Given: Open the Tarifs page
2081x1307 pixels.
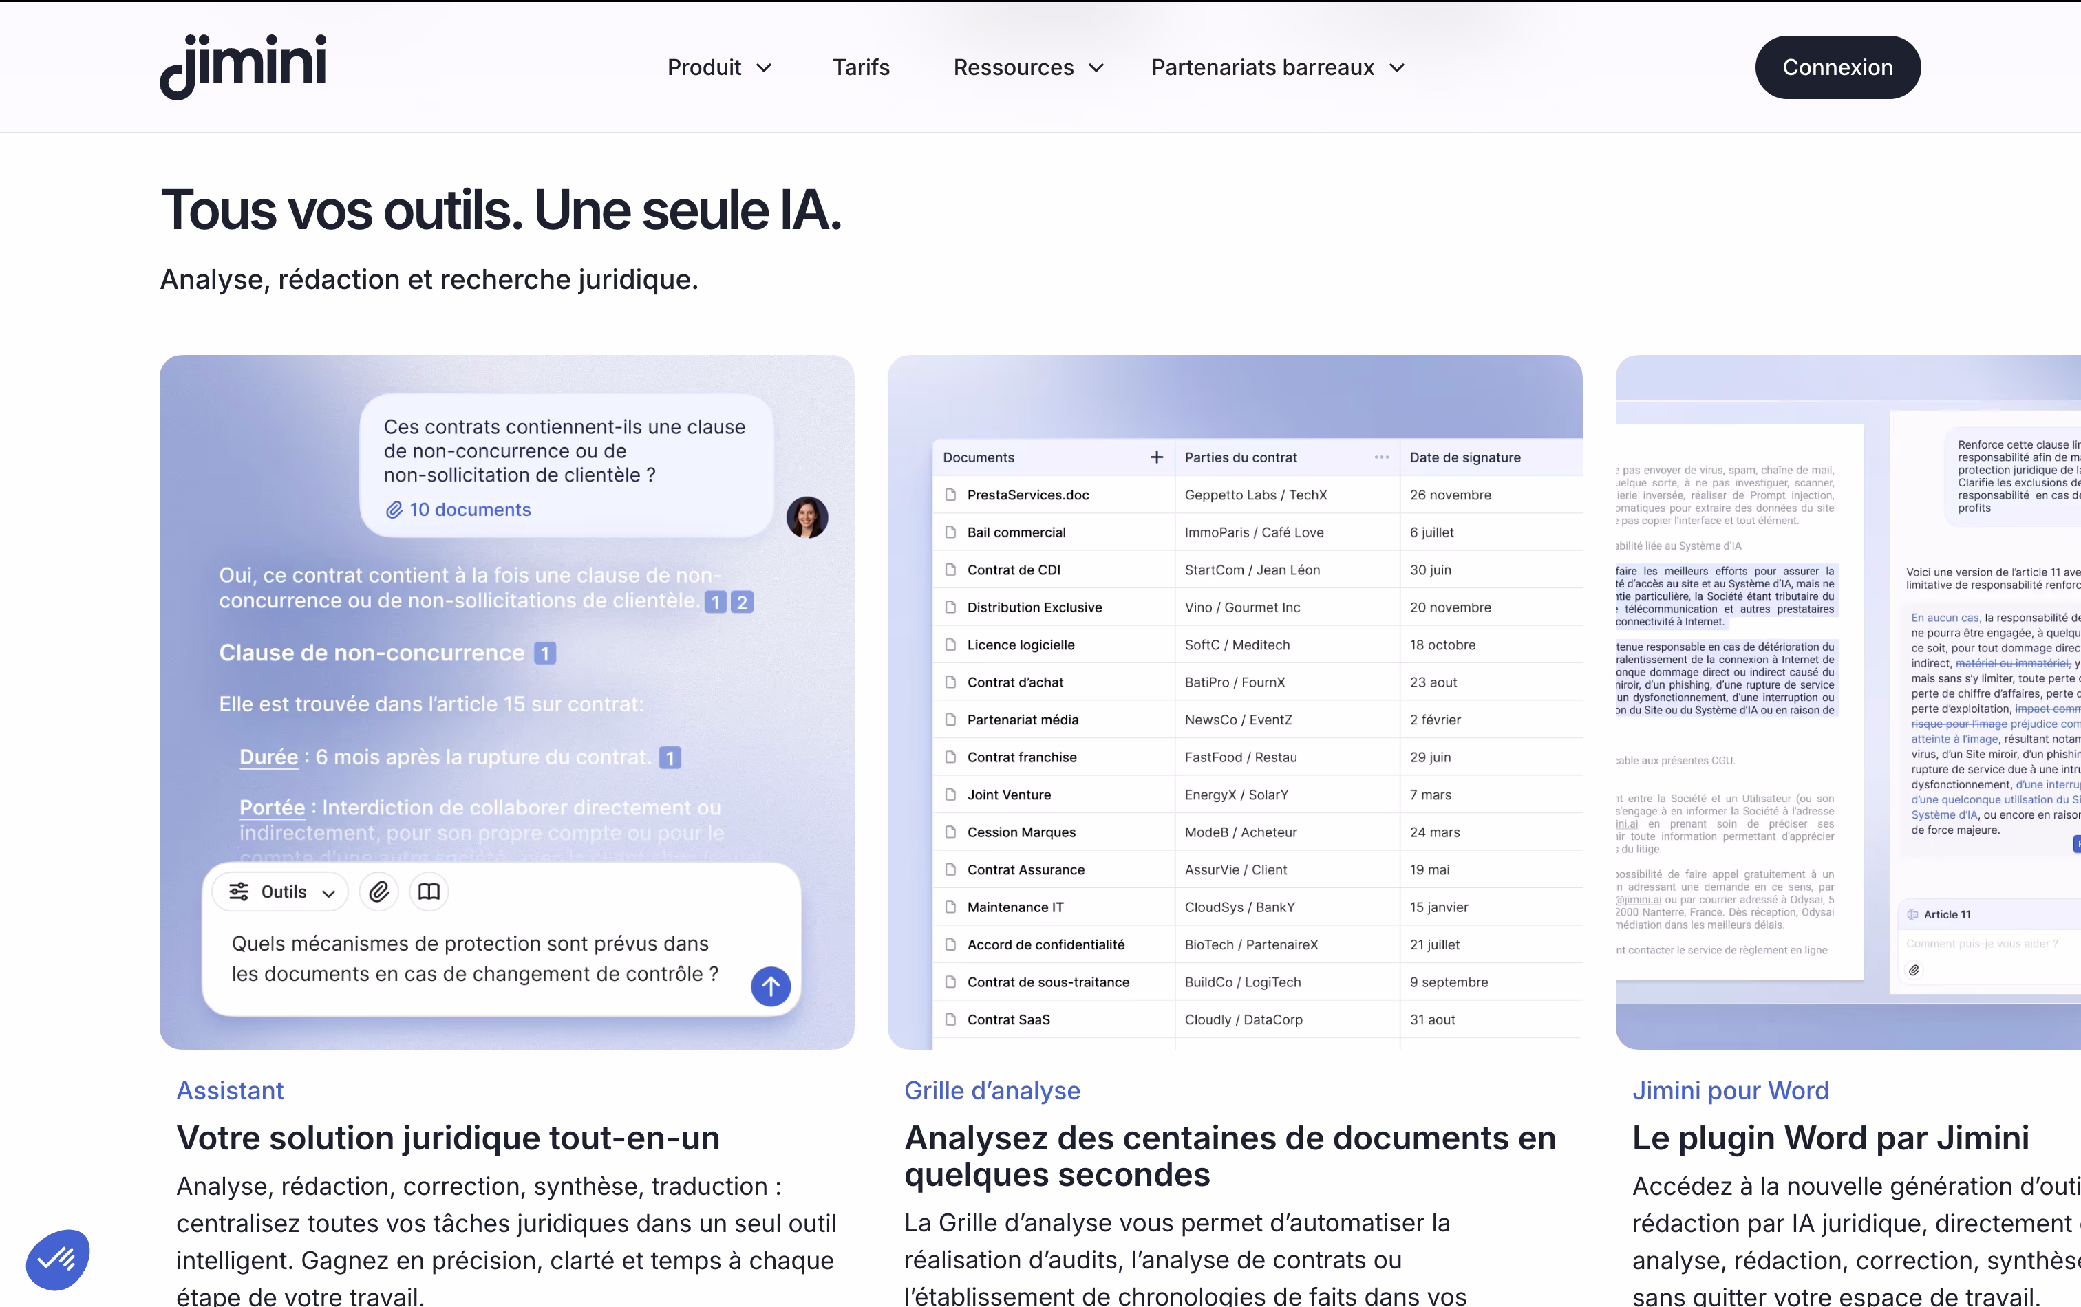Looking at the screenshot, I should click(861, 67).
